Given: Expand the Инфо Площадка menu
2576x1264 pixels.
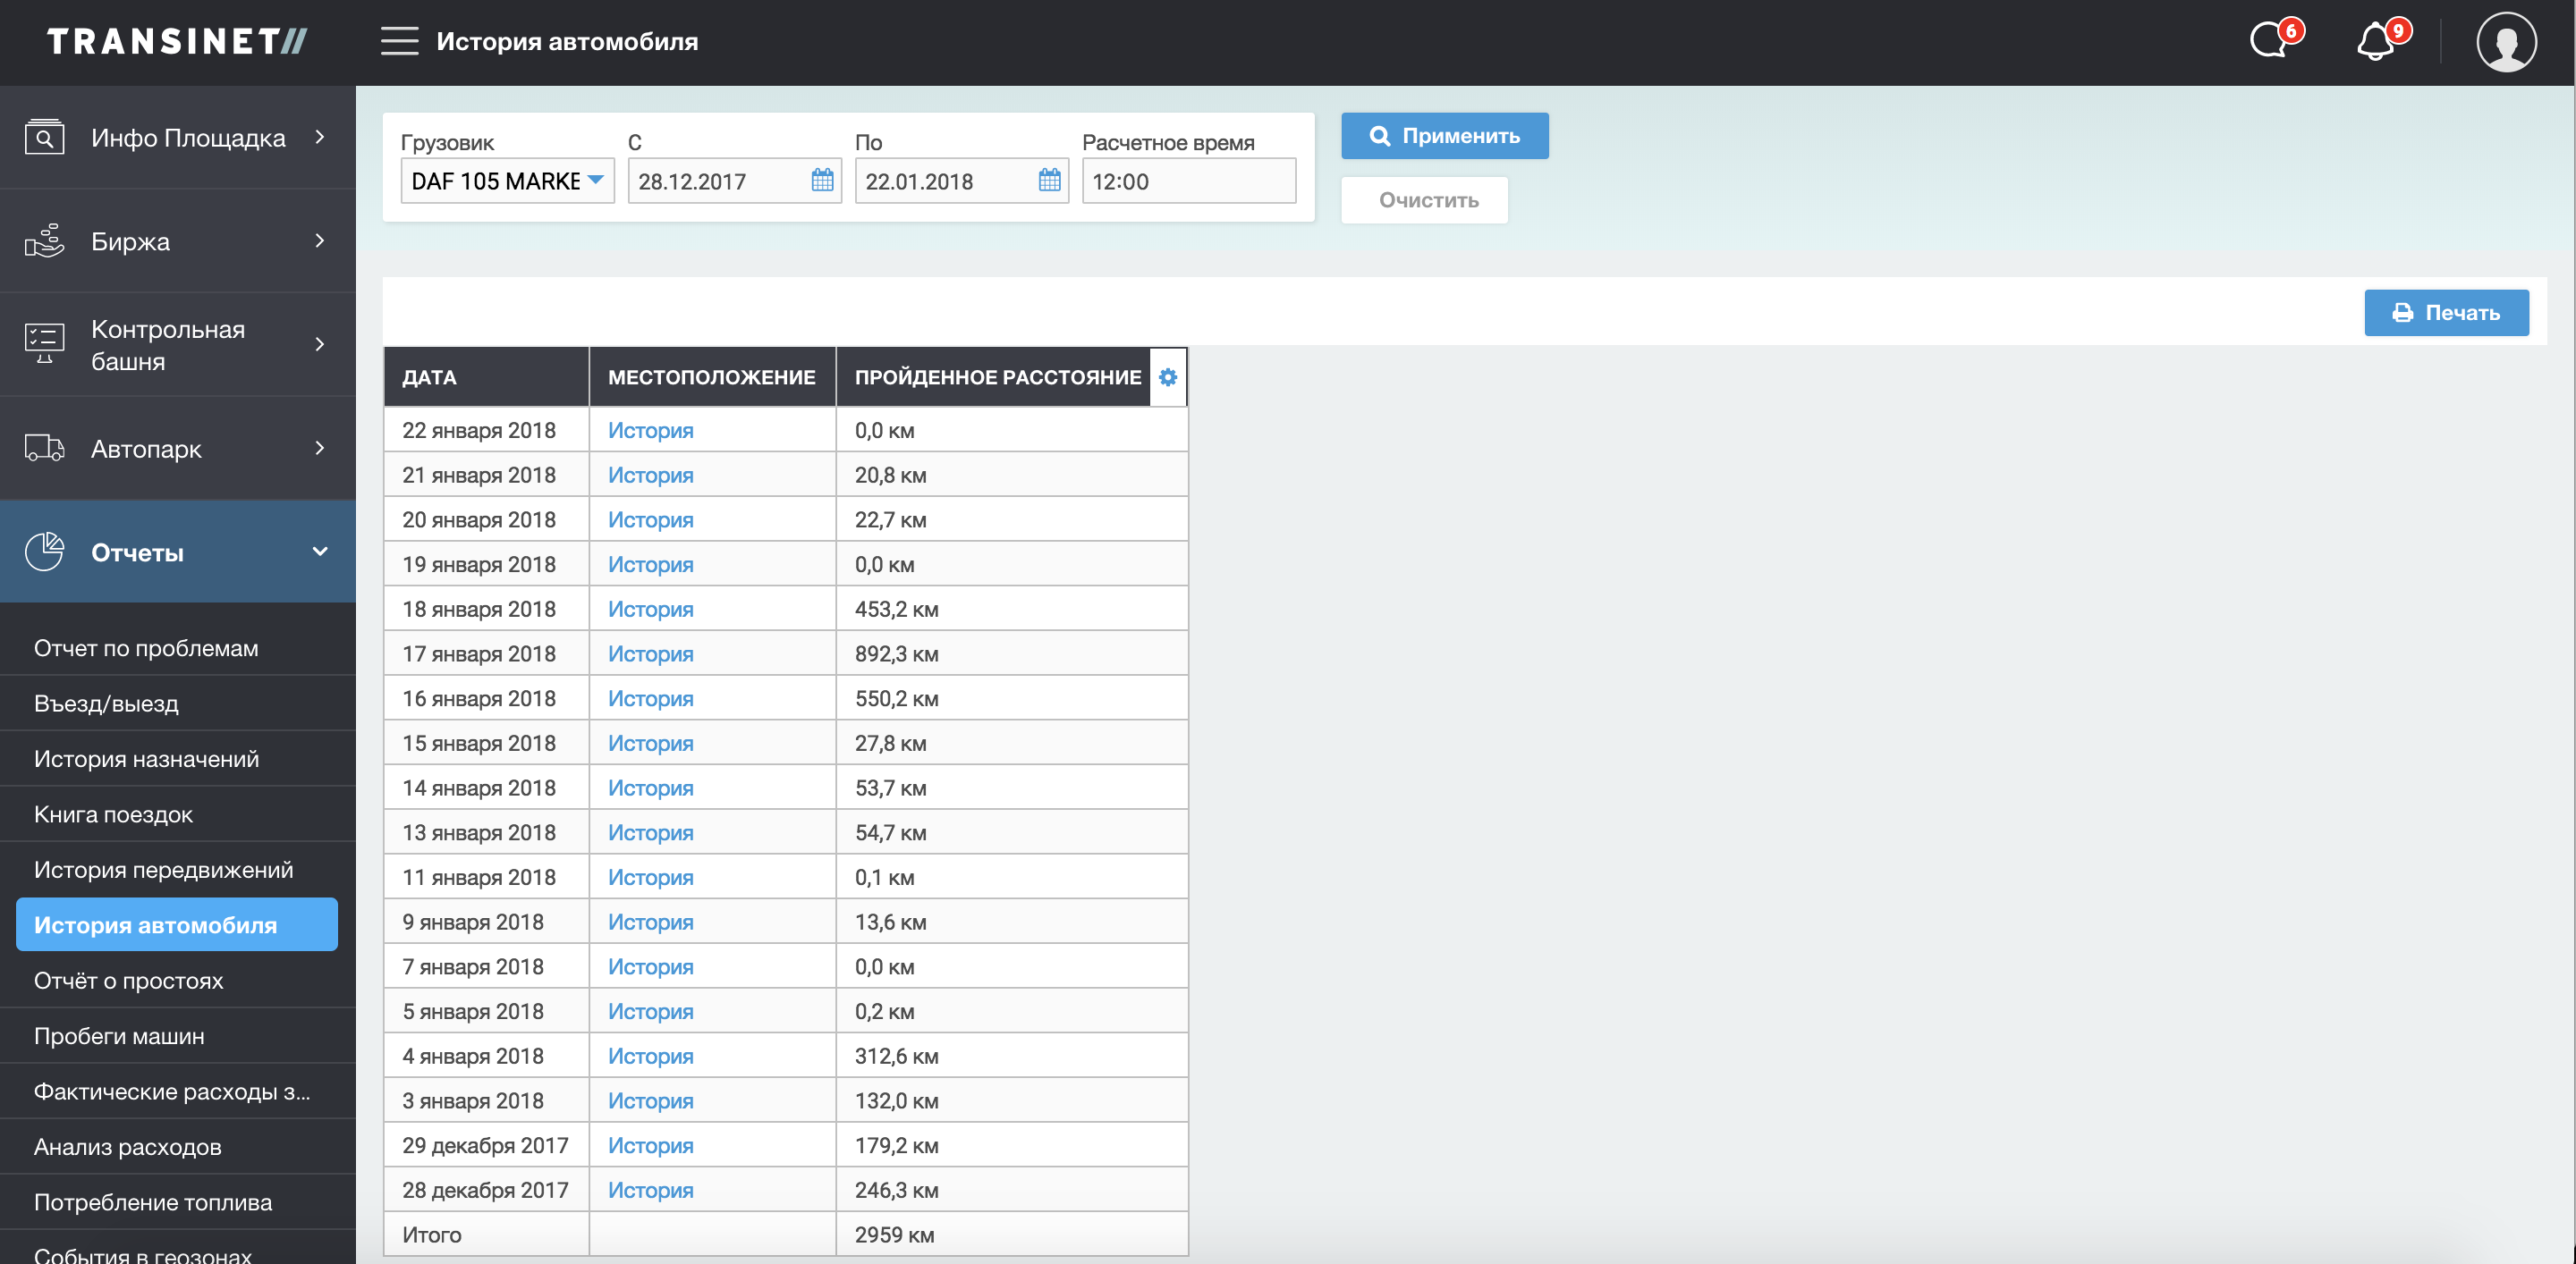Looking at the screenshot, I should 178,138.
